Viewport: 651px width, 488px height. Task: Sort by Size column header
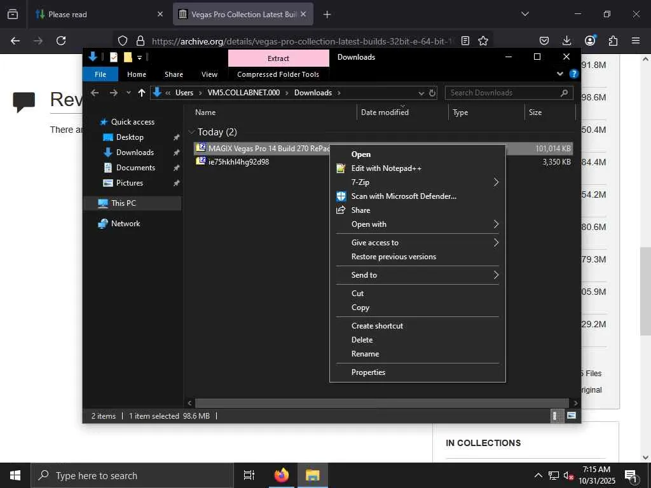tap(535, 112)
